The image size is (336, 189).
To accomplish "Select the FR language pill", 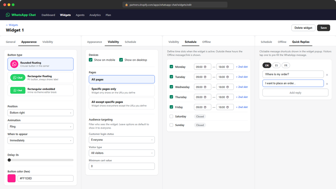I will click(x=286, y=65).
